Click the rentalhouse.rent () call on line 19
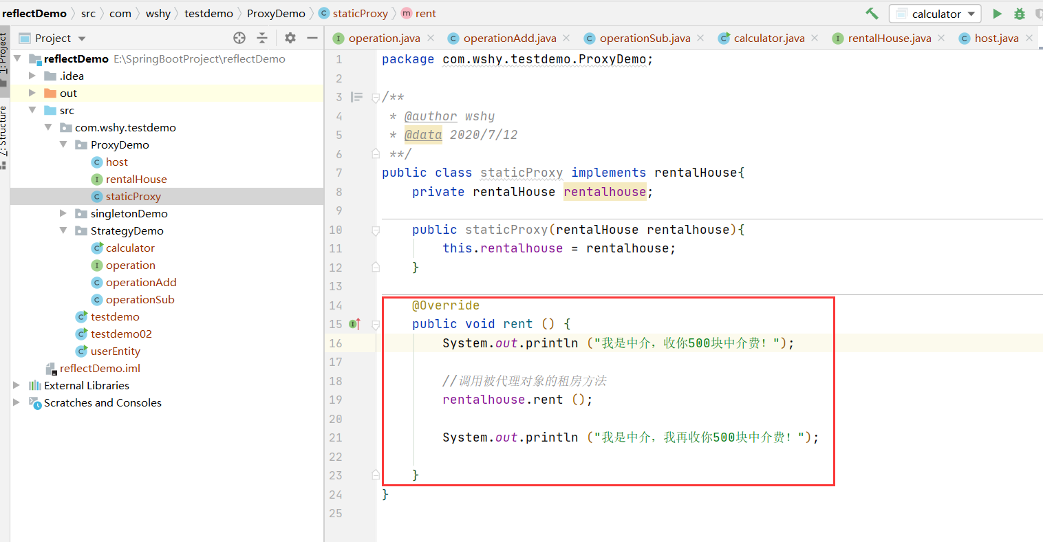 pos(517,400)
